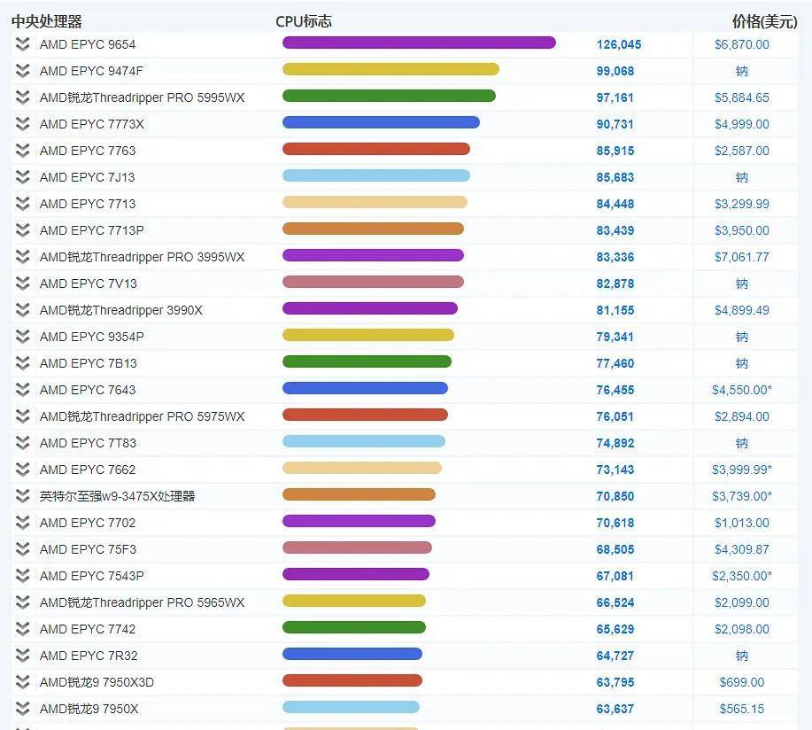Click the score 90,731
This screenshot has width=812, height=730.
click(x=615, y=124)
